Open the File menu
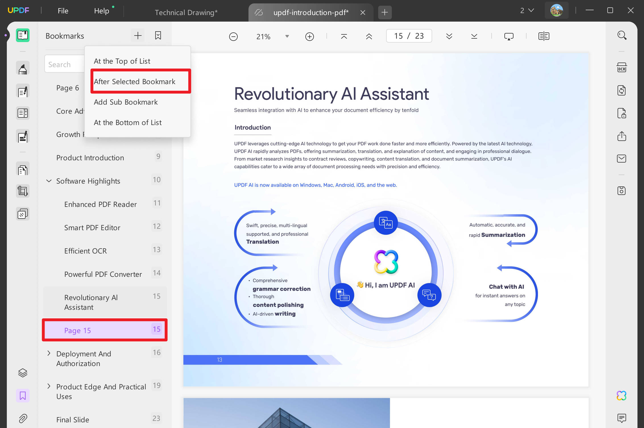The width and height of the screenshot is (644, 428). (x=63, y=11)
